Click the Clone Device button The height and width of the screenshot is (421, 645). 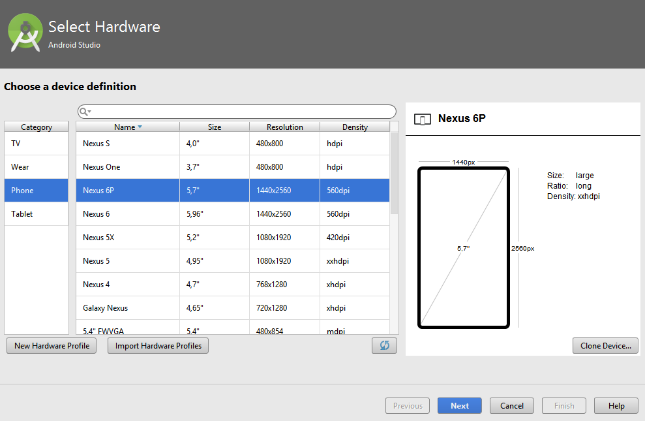605,346
